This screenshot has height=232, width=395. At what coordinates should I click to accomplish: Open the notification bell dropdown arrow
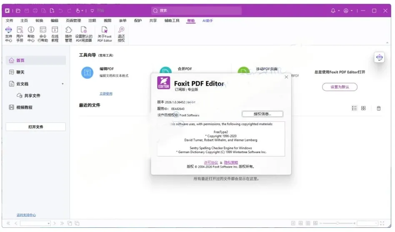tap(339, 10)
